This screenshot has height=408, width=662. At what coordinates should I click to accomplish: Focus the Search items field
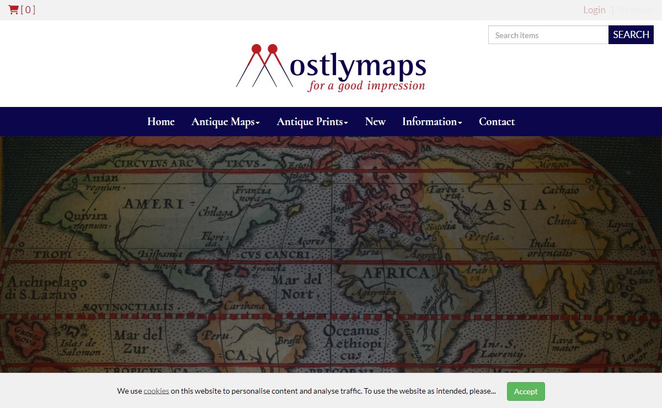point(548,35)
